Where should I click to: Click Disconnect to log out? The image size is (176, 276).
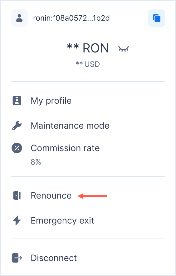88,258
